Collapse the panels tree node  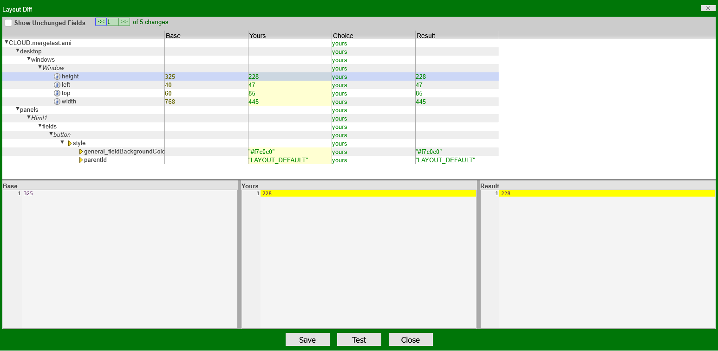18,109
